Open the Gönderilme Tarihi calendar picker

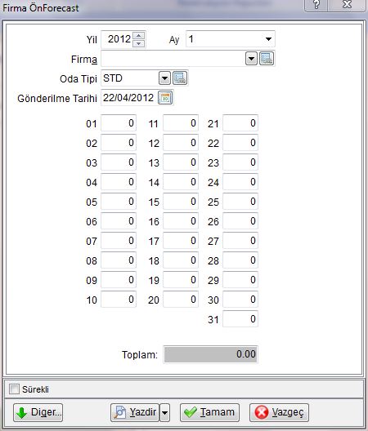[165, 98]
